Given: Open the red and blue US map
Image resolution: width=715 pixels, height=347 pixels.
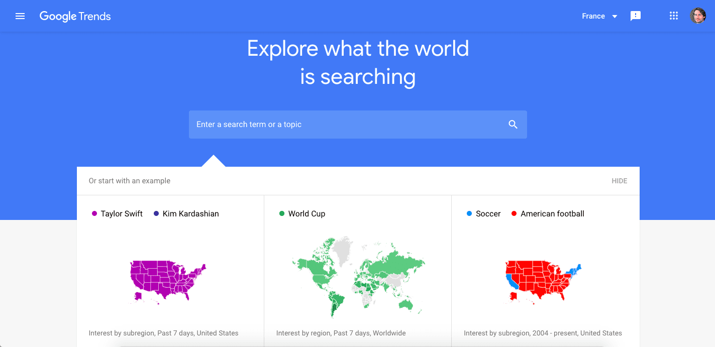Looking at the screenshot, I should tap(543, 282).
